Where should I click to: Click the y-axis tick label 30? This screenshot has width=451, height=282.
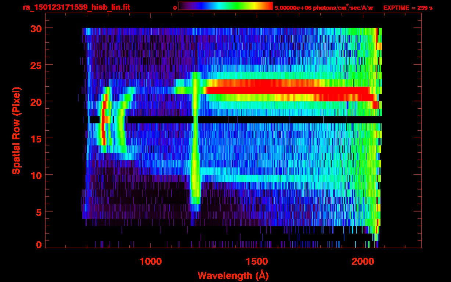click(36, 28)
